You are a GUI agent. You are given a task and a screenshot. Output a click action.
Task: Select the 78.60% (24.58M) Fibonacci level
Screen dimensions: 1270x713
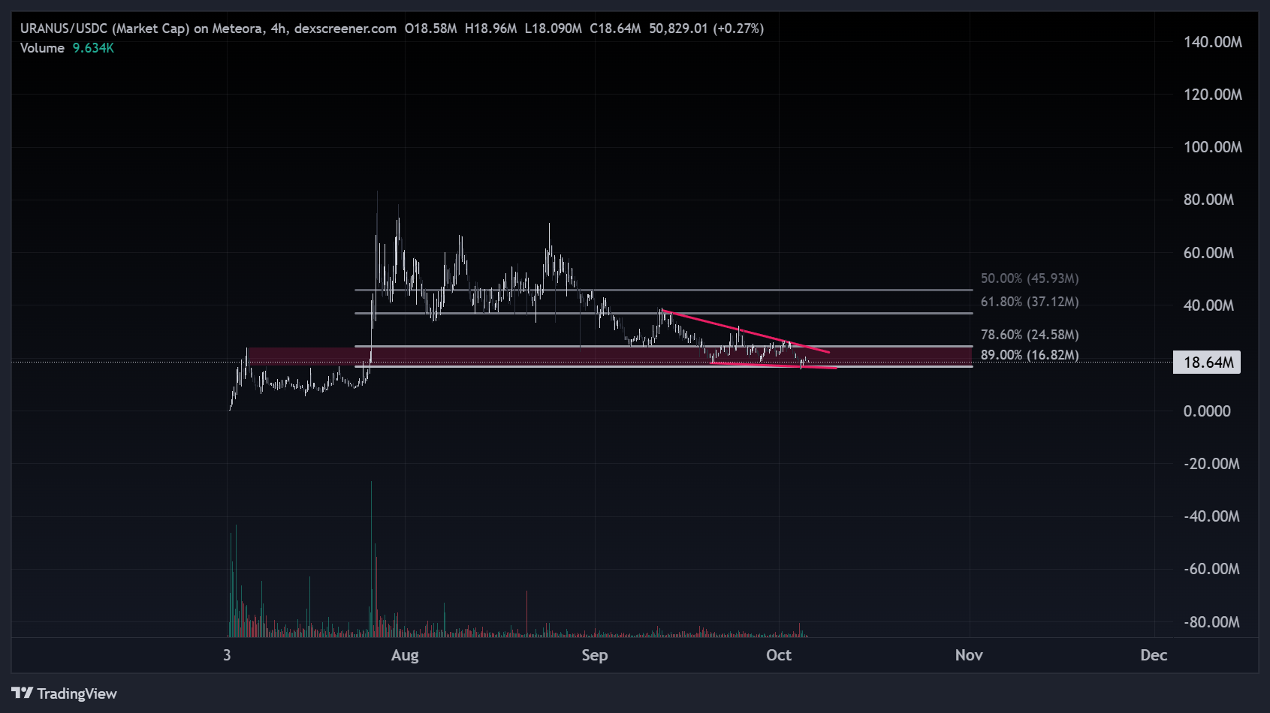(1029, 335)
